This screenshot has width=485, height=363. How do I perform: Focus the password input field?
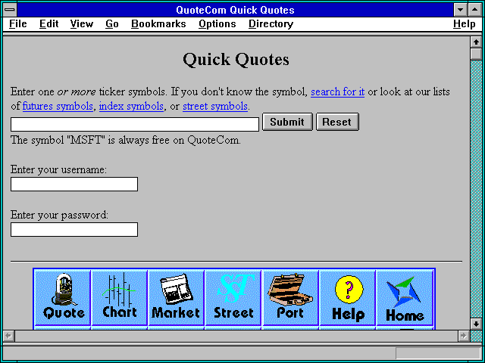tap(74, 229)
